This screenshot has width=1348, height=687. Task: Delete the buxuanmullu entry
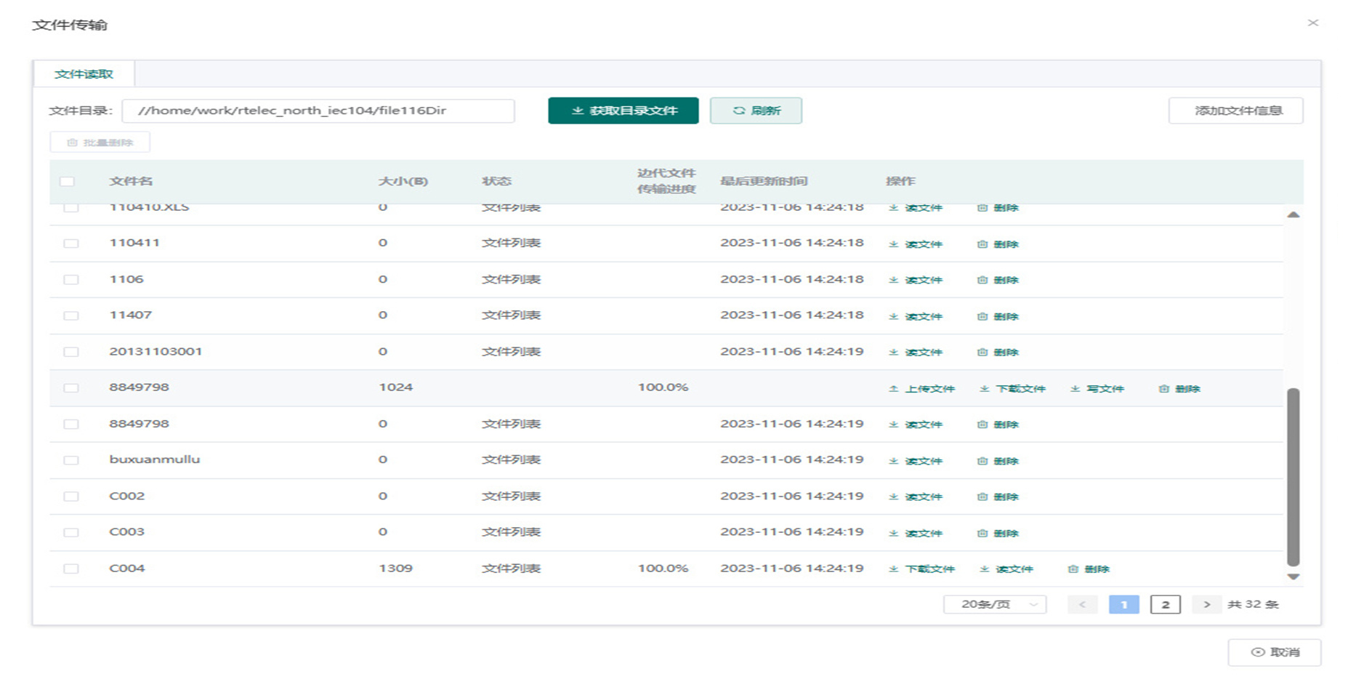click(x=998, y=461)
